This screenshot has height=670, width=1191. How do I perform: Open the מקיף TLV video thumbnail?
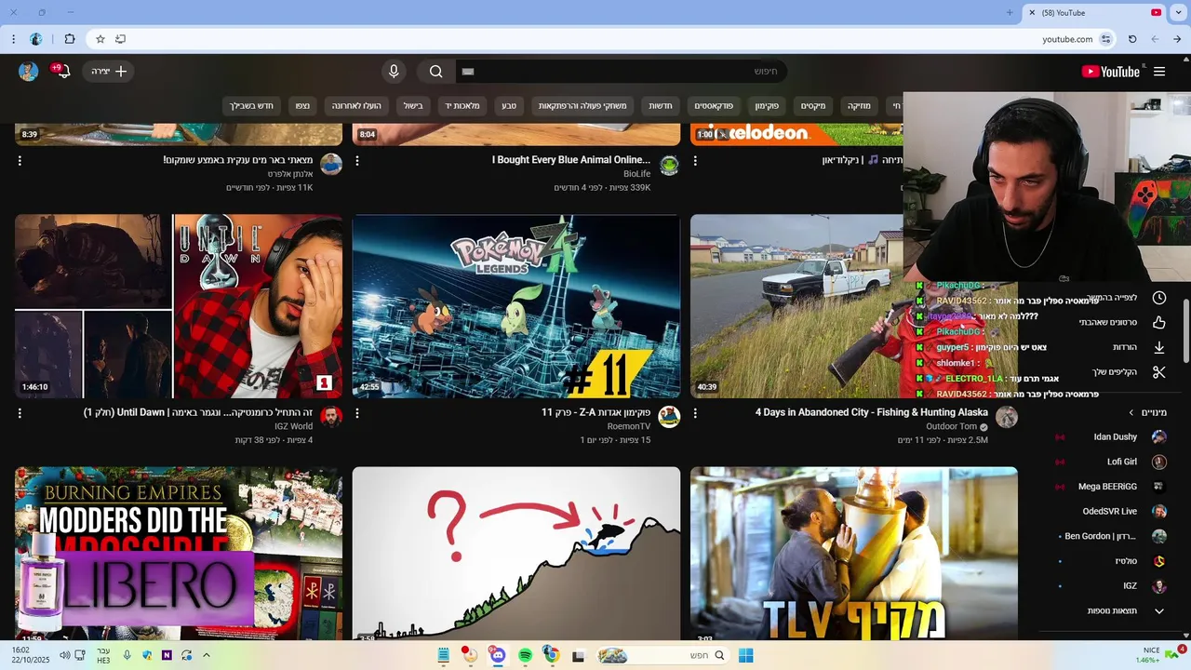[x=854, y=554]
